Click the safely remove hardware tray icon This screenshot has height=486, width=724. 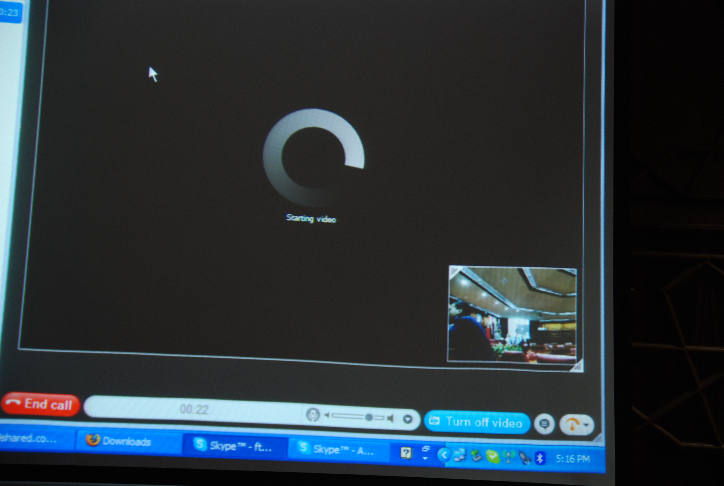pos(476,456)
